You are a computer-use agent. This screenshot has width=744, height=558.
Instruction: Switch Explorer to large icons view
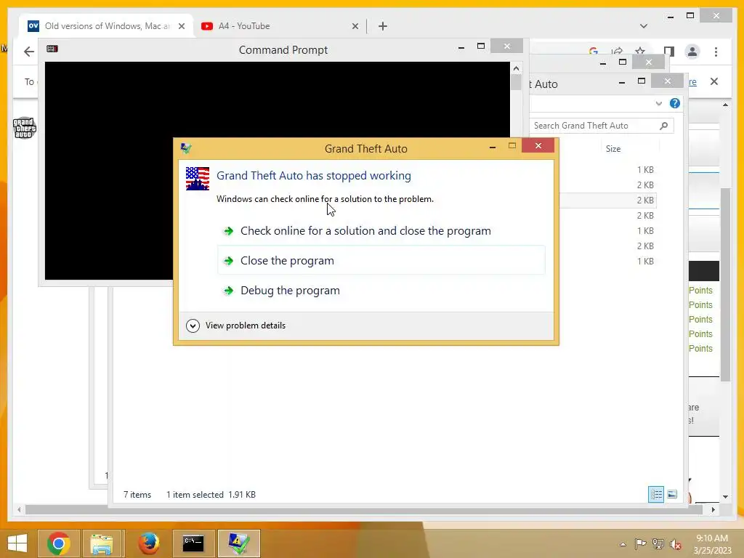672,494
